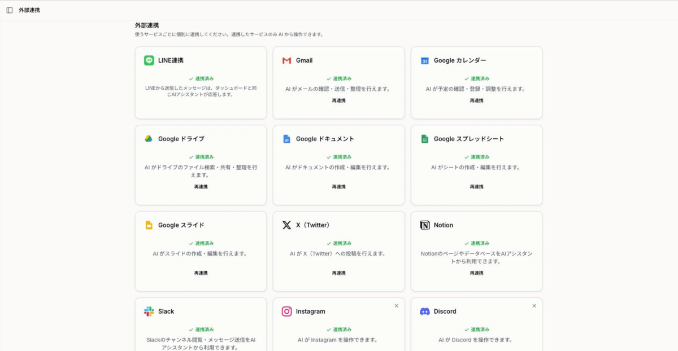Click the Slack card description text

click(201, 344)
